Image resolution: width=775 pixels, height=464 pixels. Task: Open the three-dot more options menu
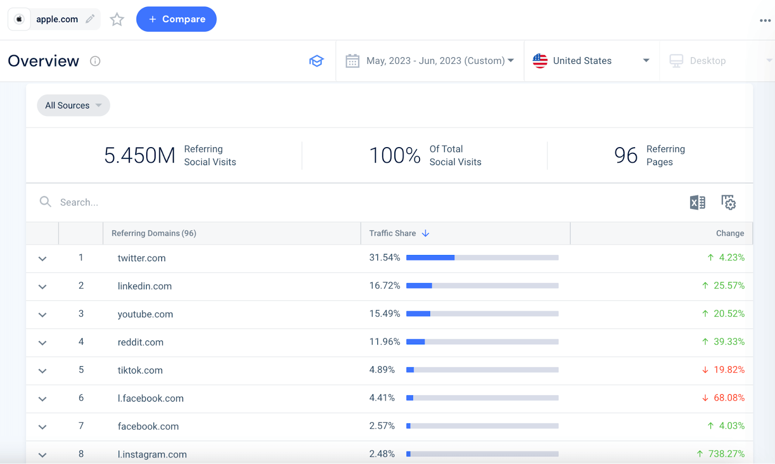765,20
